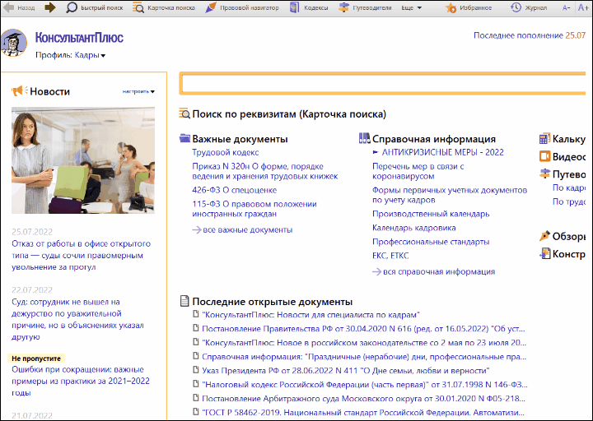Click the Обзоры pen icon
This screenshot has height=421, width=593.
point(544,236)
